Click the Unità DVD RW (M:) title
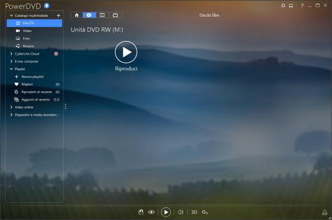 pyautogui.click(x=97, y=30)
